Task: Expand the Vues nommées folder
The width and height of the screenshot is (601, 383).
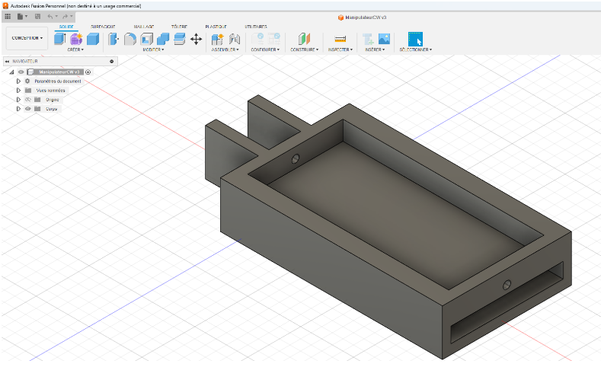Action: click(18, 91)
